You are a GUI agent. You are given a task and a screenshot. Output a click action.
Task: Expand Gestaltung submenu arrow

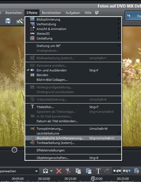pyautogui.click(x=119, y=38)
